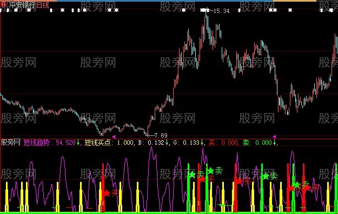The height and width of the screenshot is (214, 338).
Task: Click the 15.34 high price marker
Action: click(221, 11)
